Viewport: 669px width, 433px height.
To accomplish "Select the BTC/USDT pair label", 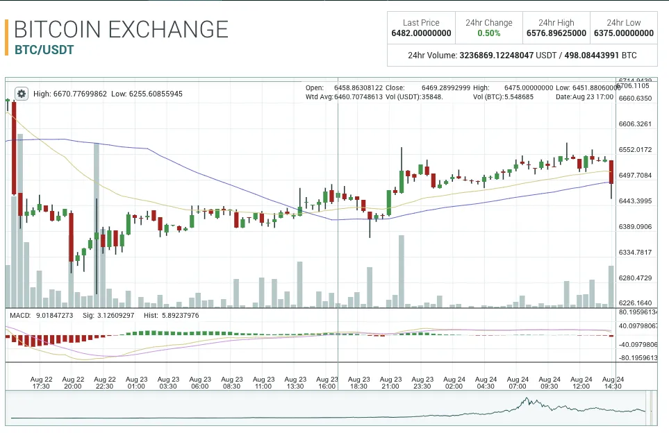I will point(44,50).
